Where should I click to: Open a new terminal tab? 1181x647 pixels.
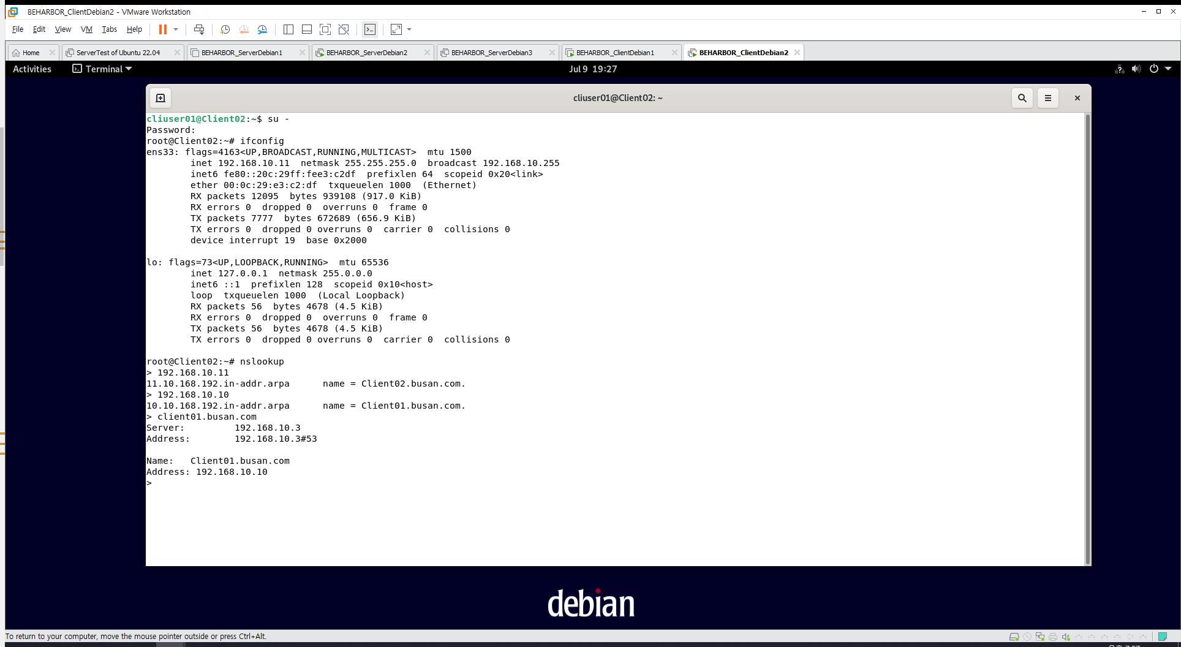pos(160,98)
